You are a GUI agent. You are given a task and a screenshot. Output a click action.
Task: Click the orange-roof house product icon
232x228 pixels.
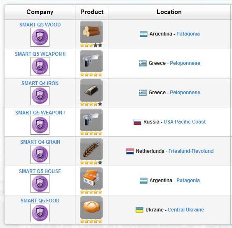(x=91, y=178)
